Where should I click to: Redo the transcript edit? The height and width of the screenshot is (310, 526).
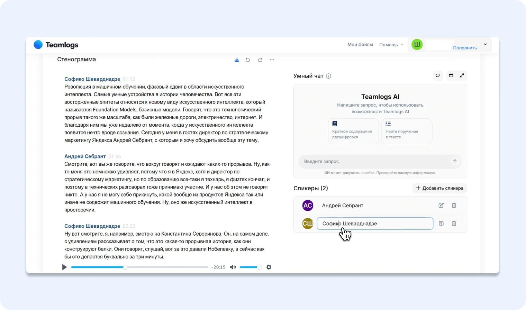260,60
